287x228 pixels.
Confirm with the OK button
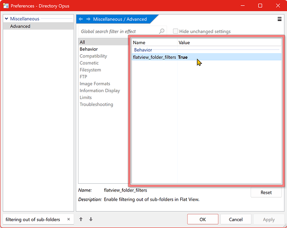click(203, 219)
